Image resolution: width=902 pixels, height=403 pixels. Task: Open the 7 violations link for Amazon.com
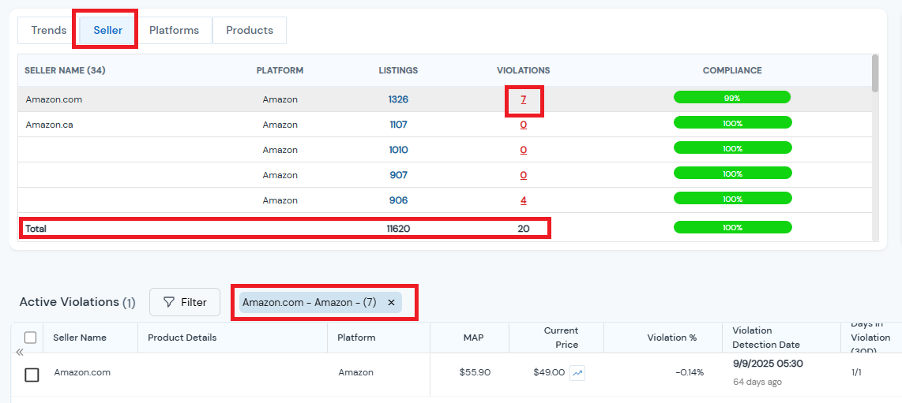click(523, 99)
